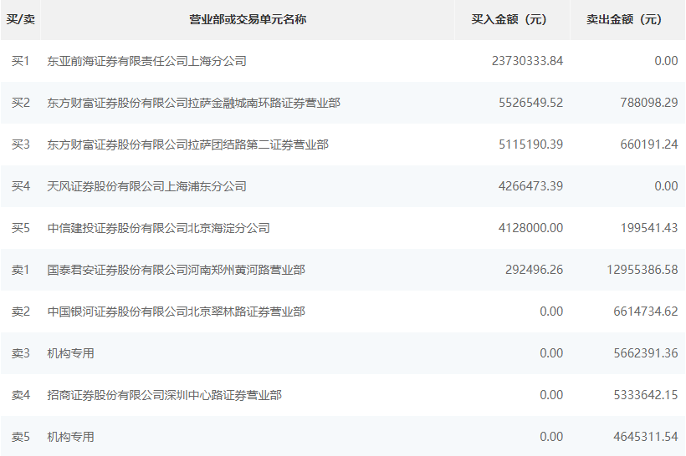Click the sell amount 6614734.62
The image size is (686, 456).
(646, 312)
